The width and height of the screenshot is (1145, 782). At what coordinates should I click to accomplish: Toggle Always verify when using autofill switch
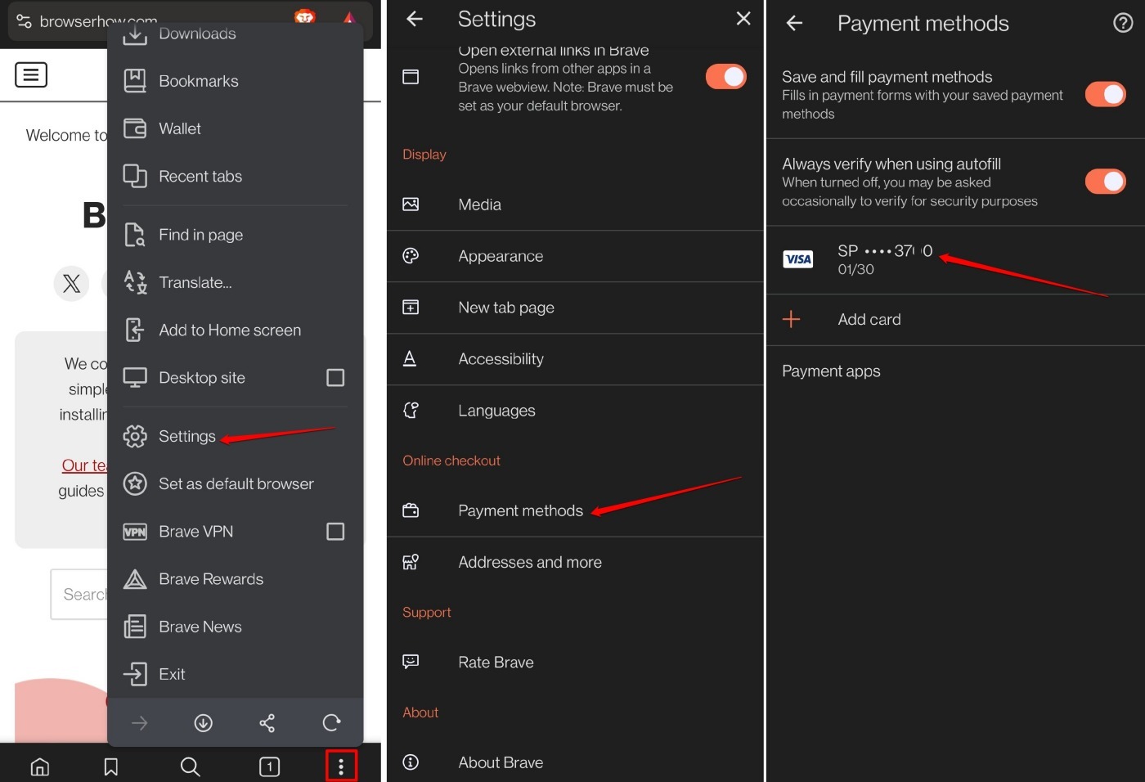[x=1106, y=182]
